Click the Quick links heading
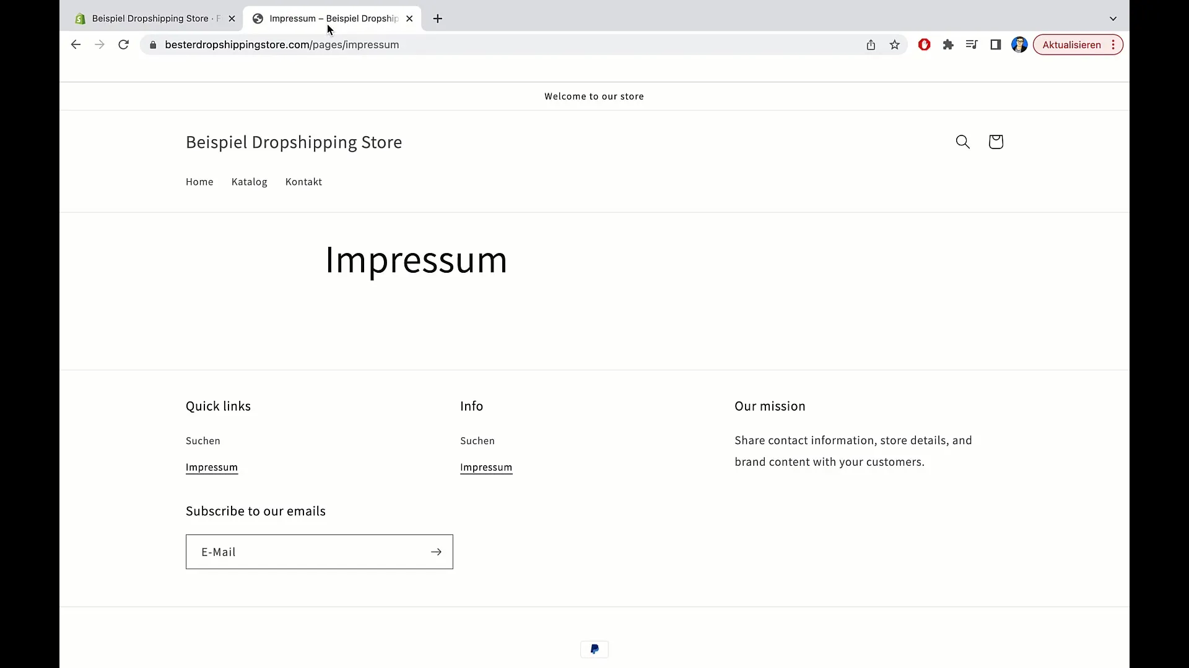1189x668 pixels. [x=218, y=406]
